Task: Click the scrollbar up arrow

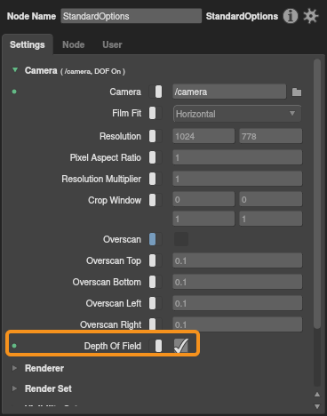Action: point(317,395)
